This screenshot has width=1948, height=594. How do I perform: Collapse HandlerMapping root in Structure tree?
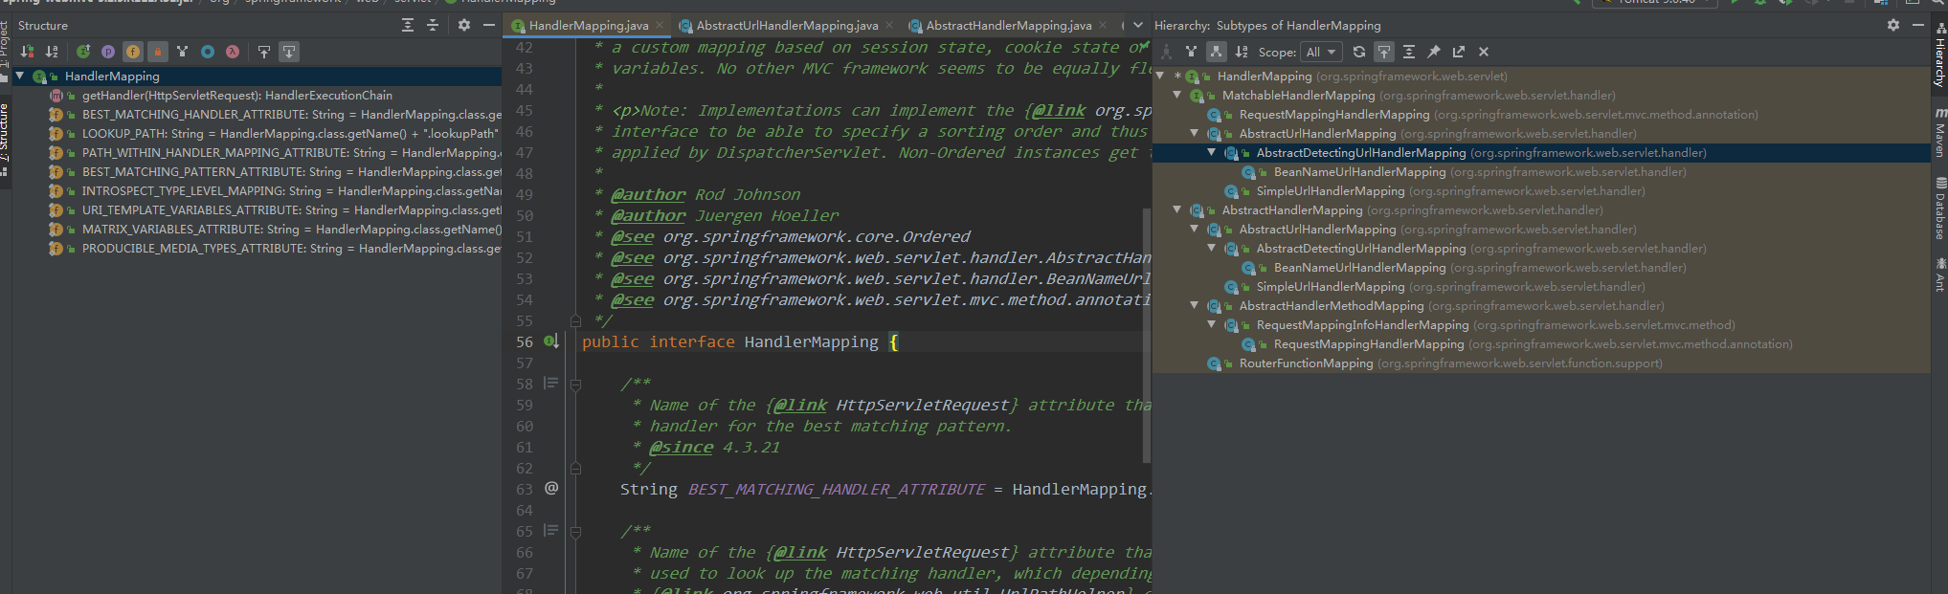(x=19, y=77)
